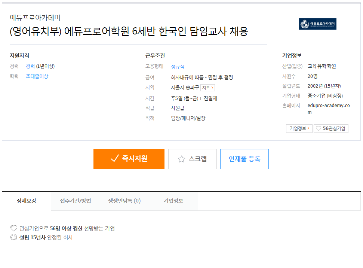Click the text 2002년 (15년차)
This screenshot has width=363, height=268.
[x=324, y=86]
